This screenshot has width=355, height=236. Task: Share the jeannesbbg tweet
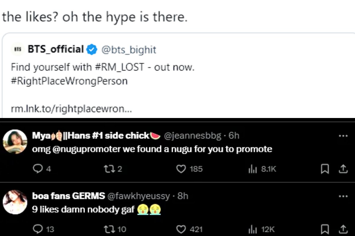tap(343, 169)
